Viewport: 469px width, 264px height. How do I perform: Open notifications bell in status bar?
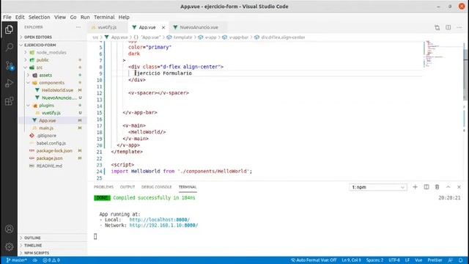tap(461, 260)
